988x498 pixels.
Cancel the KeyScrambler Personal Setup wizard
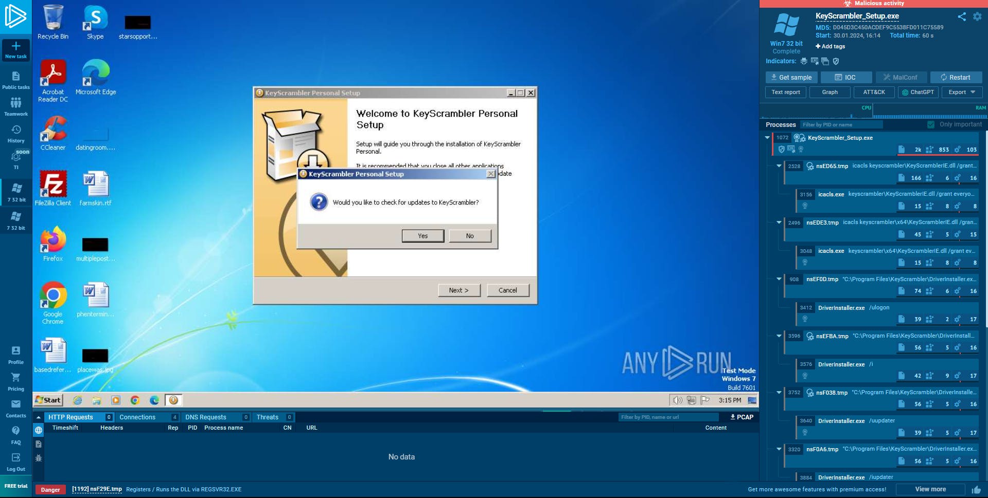(507, 290)
